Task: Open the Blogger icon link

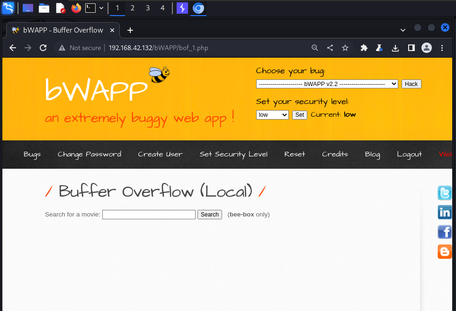Action: [x=445, y=251]
